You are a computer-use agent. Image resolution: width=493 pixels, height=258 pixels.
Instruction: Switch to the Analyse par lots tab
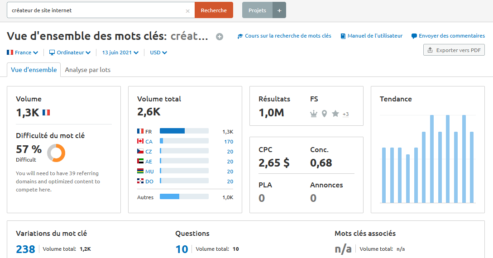click(x=87, y=70)
